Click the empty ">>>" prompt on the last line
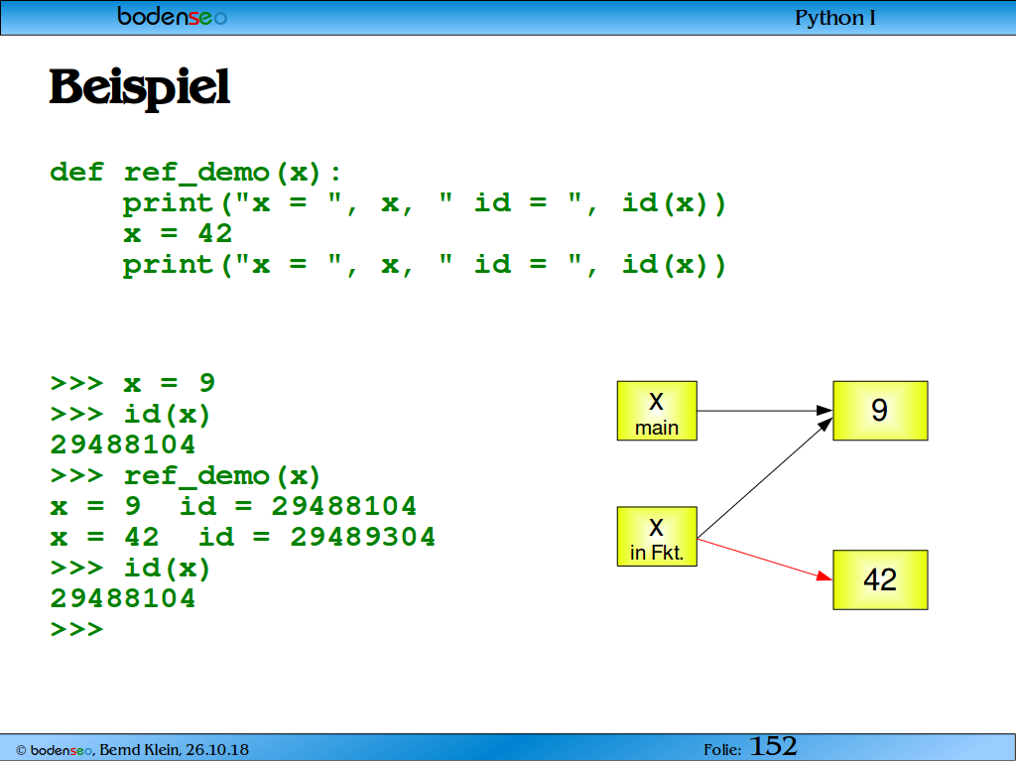 76,629
